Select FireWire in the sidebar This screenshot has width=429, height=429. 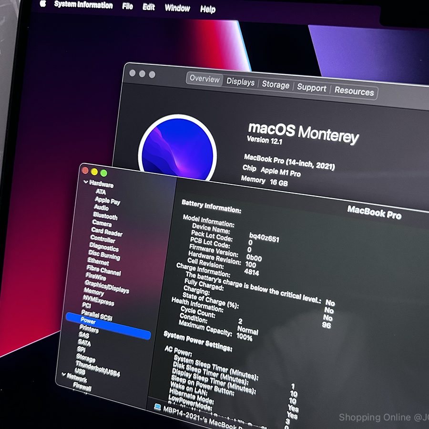[96, 276]
